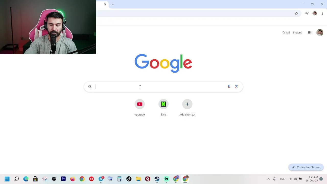
Task: Click the tray microphone icon
Action: 274,179
